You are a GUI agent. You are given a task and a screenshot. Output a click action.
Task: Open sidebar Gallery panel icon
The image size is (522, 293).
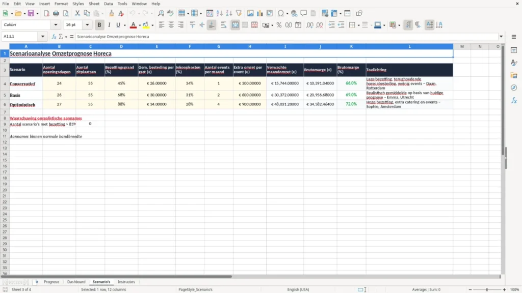point(514,75)
